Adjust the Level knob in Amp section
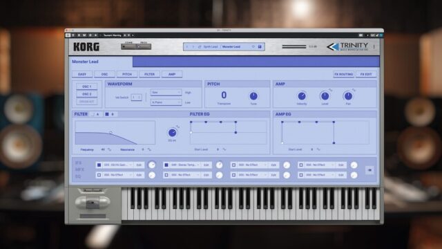The image size is (442, 249). (x=325, y=96)
